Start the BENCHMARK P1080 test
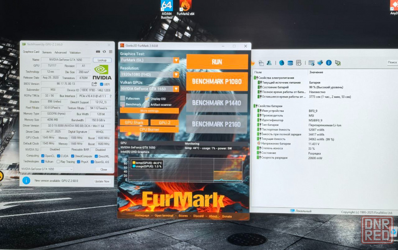This screenshot has height=250, width=398. click(x=217, y=81)
